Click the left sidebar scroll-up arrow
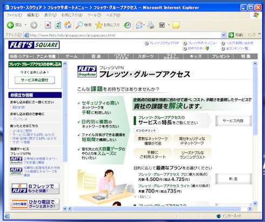 pos(65,63)
